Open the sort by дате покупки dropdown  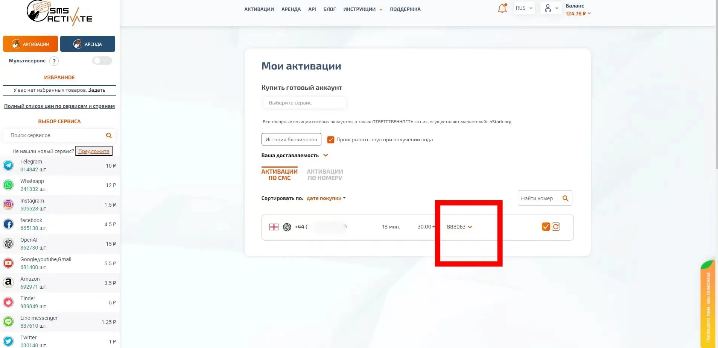point(326,198)
